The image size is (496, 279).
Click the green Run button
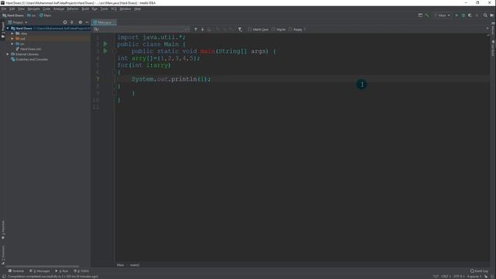point(456,15)
